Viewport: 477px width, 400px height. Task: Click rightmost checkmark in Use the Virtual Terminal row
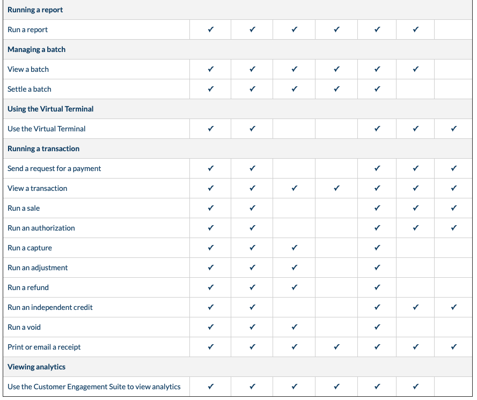[454, 129]
